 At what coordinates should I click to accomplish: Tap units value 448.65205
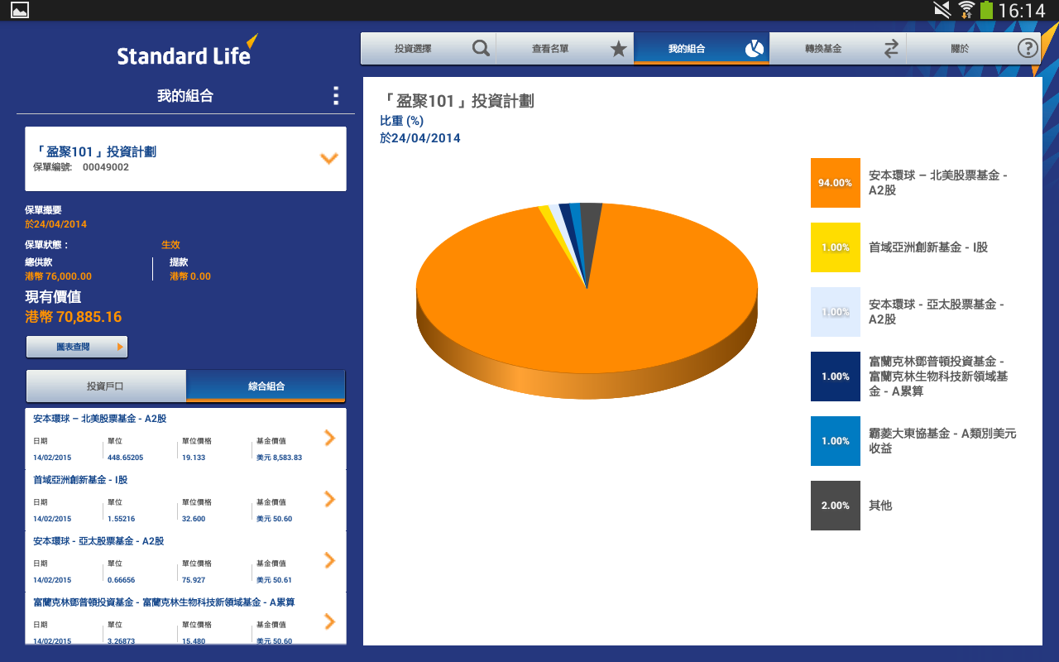pos(125,458)
